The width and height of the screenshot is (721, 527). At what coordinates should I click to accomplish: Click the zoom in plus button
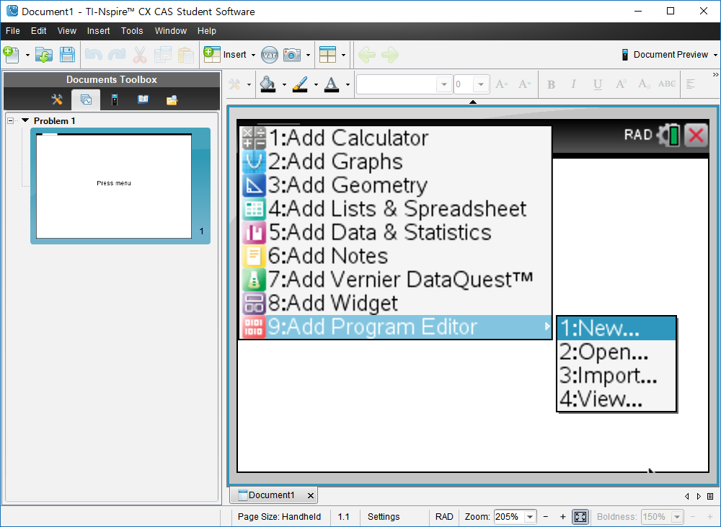point(562,517)
